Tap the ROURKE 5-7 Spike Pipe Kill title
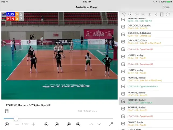 pyautogui.click(x=28, y=105)
